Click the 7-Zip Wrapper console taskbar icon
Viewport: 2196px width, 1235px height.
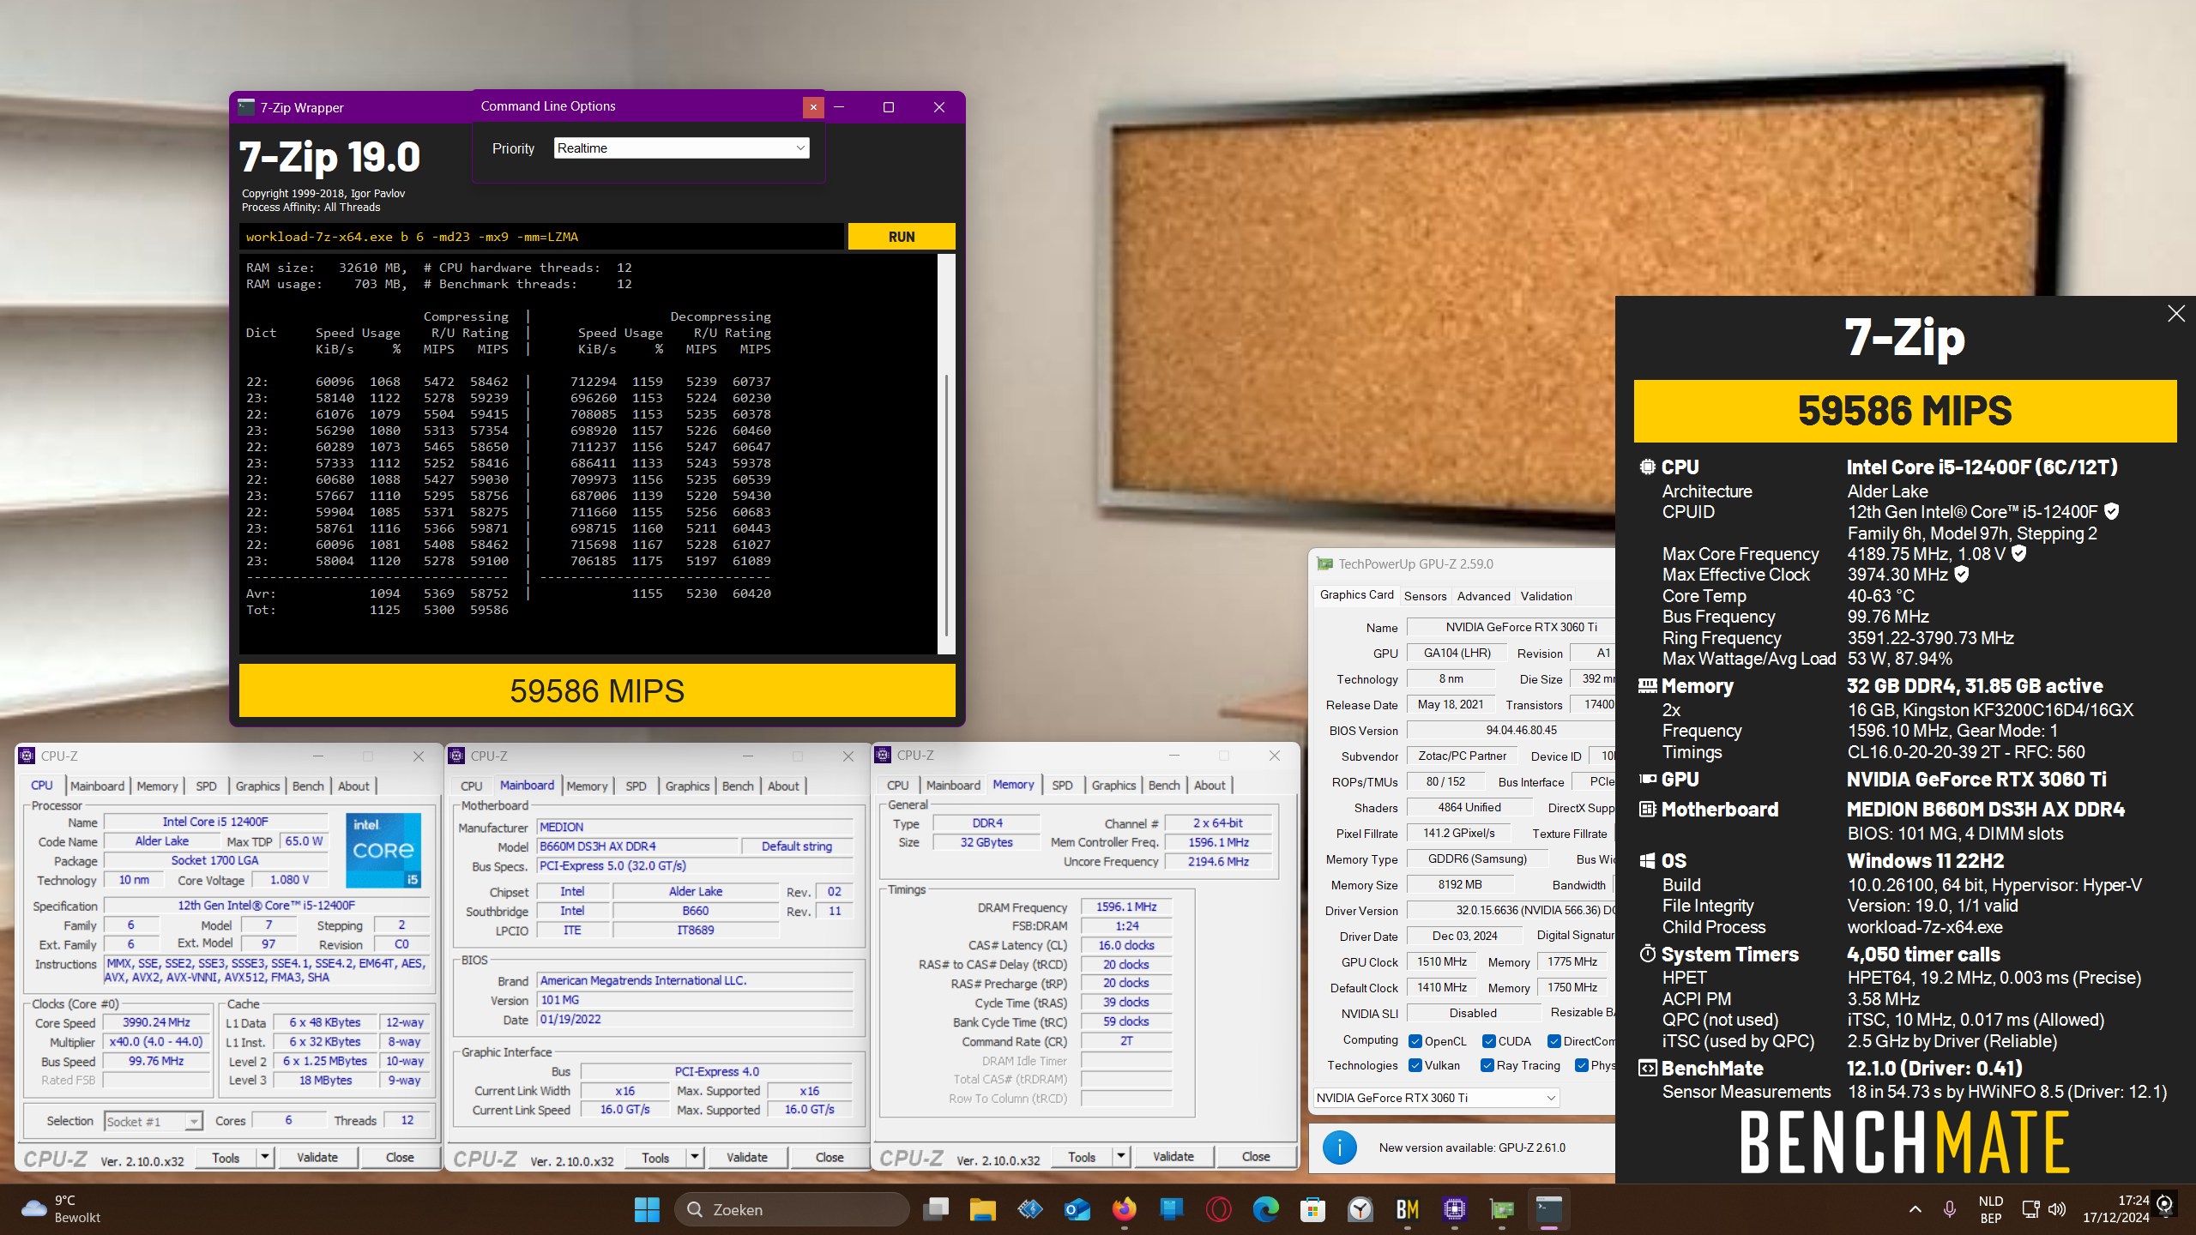coord(1548,1209)
